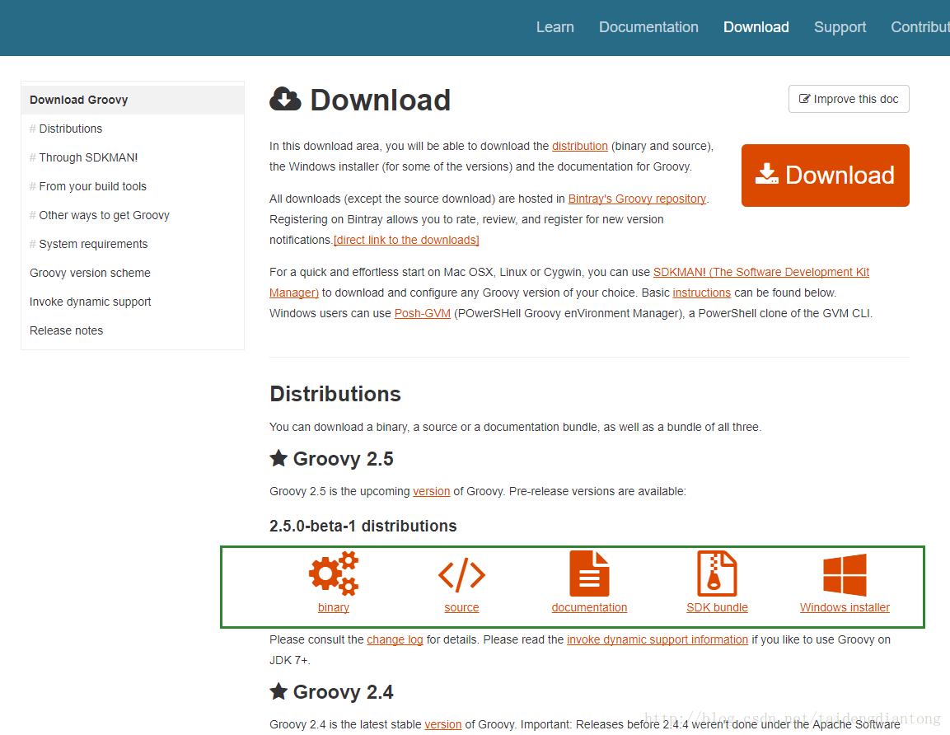This screenshot has height=735, width=950.
Task: Click the 2.5.0-beta-1 distributions heading
Action: pos(363,526)
